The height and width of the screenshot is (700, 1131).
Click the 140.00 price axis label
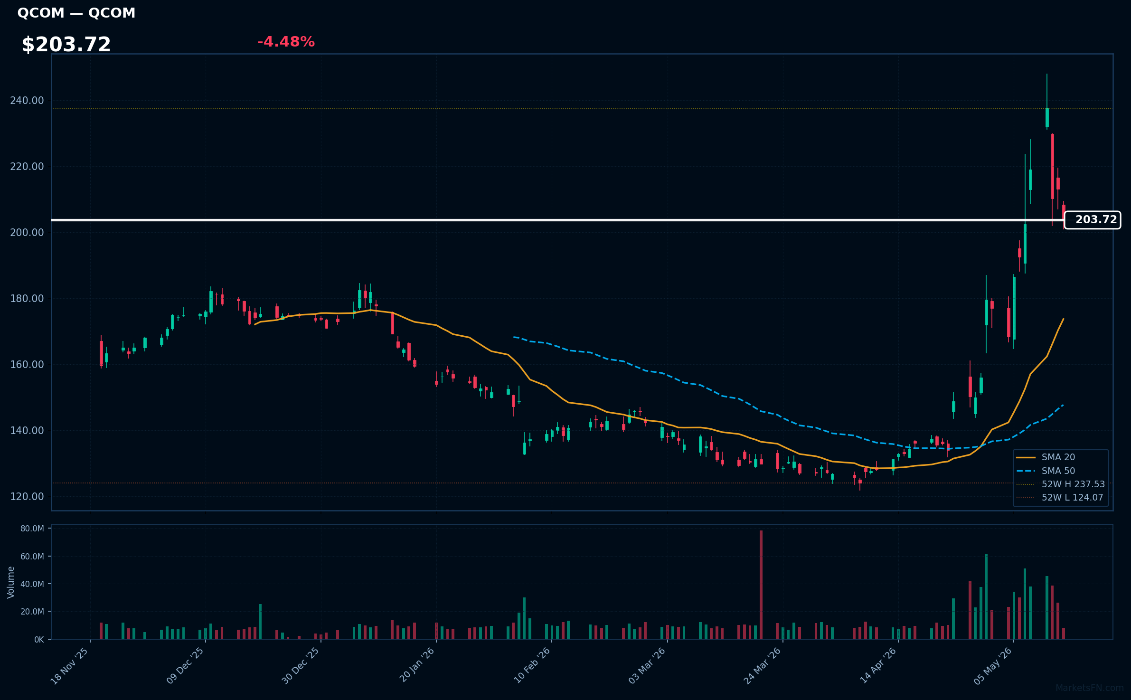pyautogui.click(x=27, y=431)
